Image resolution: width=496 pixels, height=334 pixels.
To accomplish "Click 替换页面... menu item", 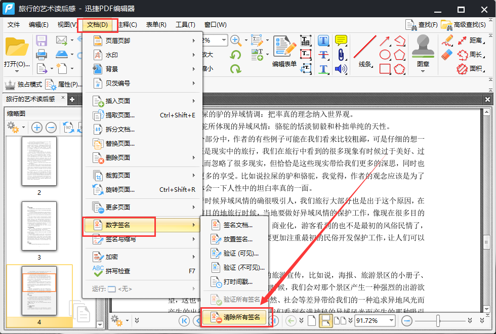I will point(142,144).
